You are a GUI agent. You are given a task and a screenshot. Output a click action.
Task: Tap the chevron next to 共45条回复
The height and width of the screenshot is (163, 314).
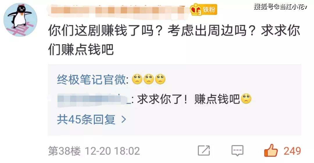tap(124, 119)
